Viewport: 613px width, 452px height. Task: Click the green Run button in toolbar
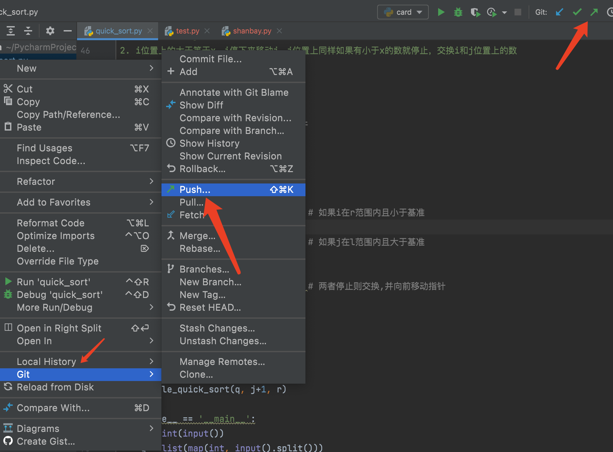[441, 12]
